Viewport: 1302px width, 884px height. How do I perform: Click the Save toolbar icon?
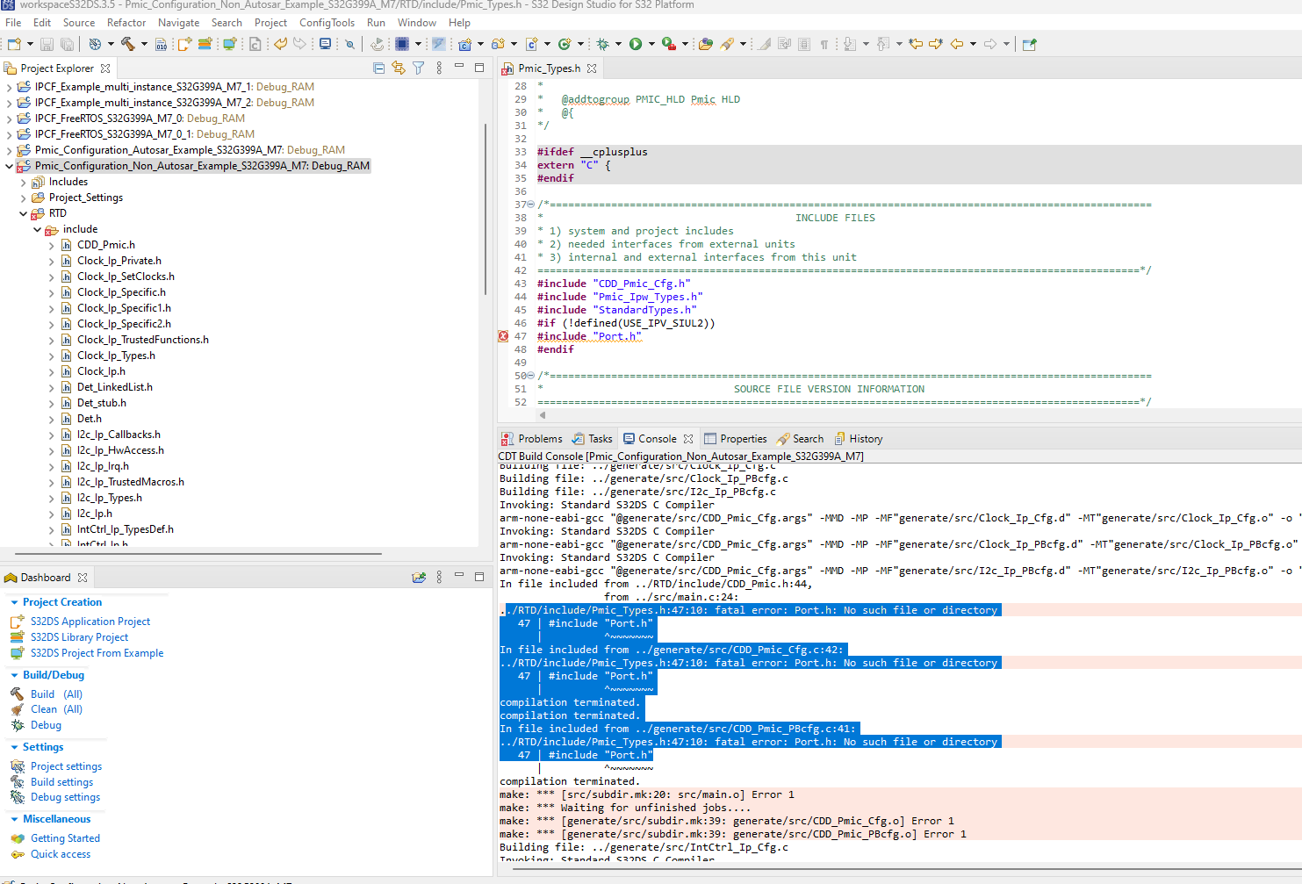[x=47, y=44]
